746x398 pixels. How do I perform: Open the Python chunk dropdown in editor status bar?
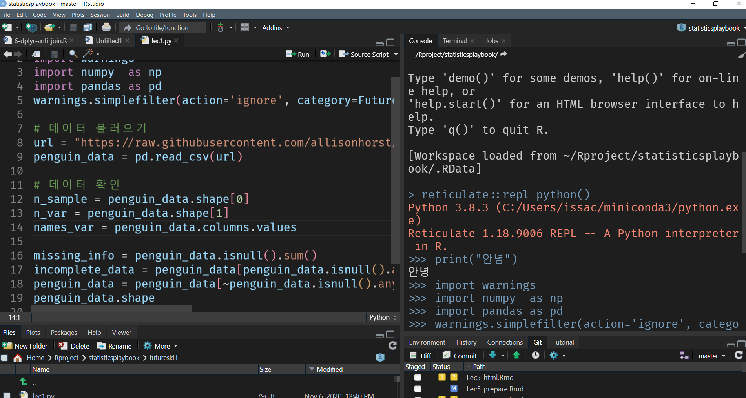[382, 317]
